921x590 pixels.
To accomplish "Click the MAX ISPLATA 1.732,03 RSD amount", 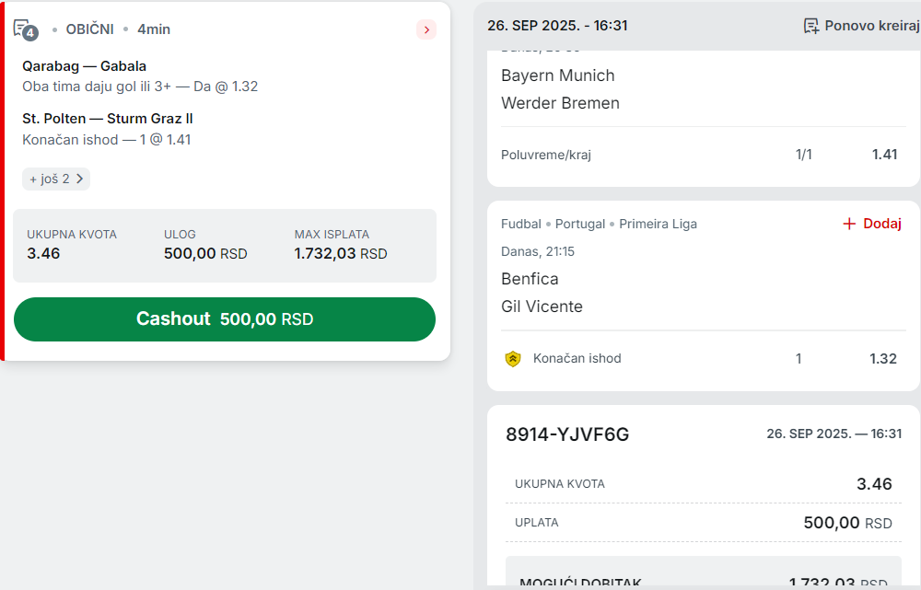I will [x=341, y=254].
